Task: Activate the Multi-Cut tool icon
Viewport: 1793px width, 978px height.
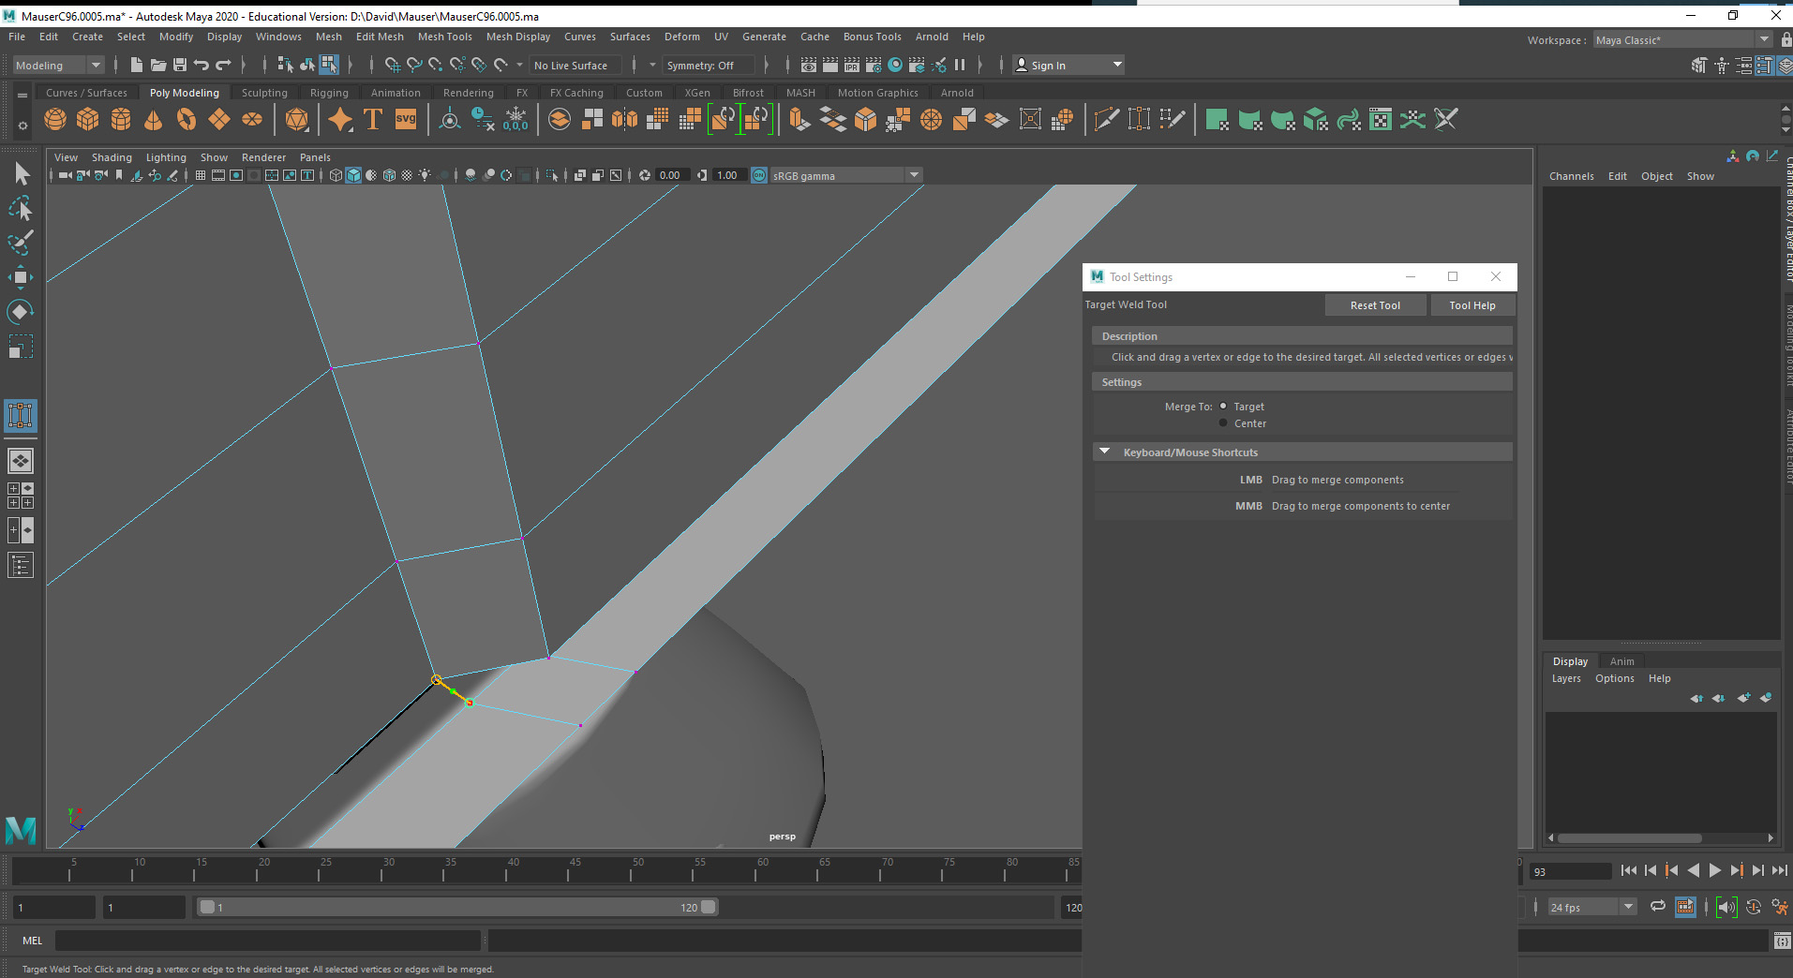Action: tap(1107, 119)
